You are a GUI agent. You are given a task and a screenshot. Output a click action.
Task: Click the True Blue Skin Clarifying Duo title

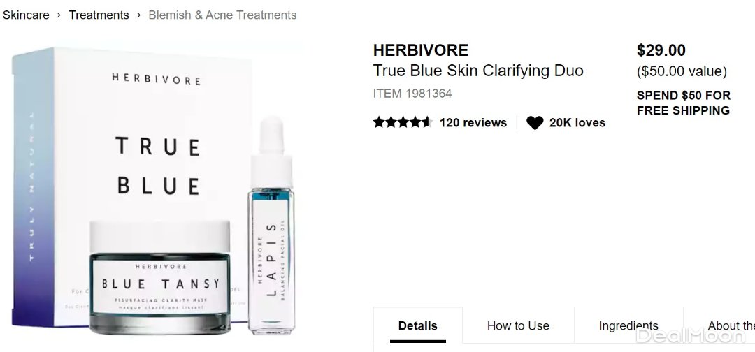(x=478, y=71)
